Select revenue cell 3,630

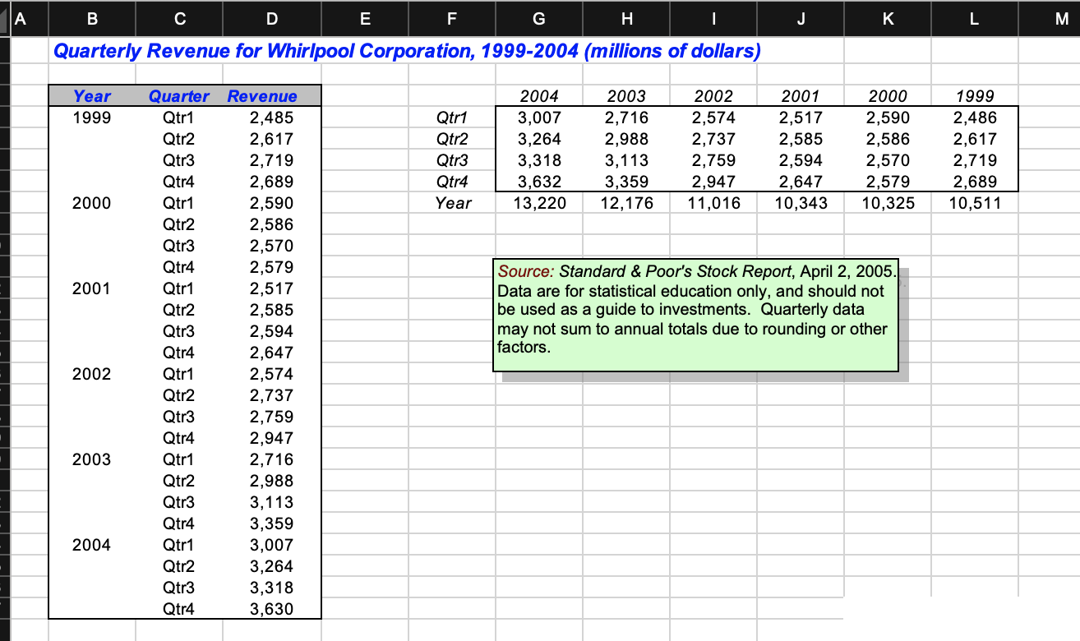(272, 609)
